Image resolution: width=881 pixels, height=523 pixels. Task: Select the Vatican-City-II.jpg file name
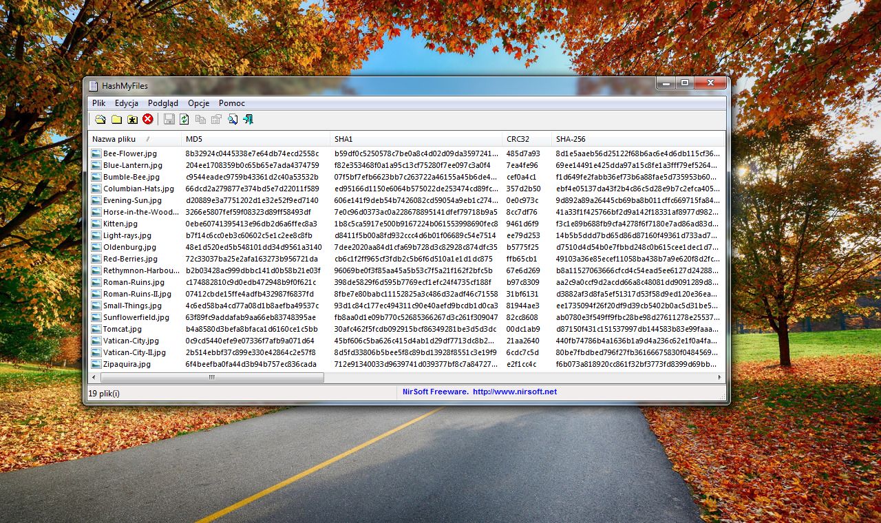(134, 352)
